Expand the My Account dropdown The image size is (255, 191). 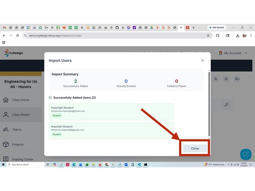[x=233, y=53]
